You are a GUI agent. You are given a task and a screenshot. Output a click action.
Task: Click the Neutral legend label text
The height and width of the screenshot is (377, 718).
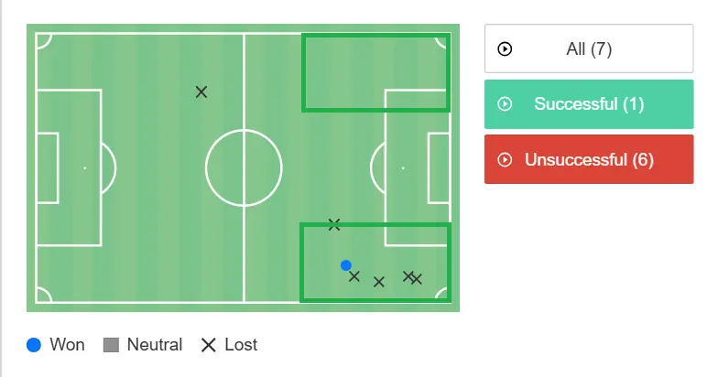click(155, 345)
